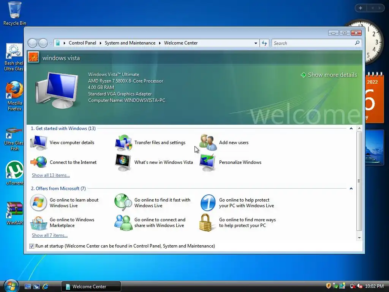Collapse the Get started with Windows section
Image resolution: width=389 pixels, height=292 pixels.
click(x=351, y=129)
